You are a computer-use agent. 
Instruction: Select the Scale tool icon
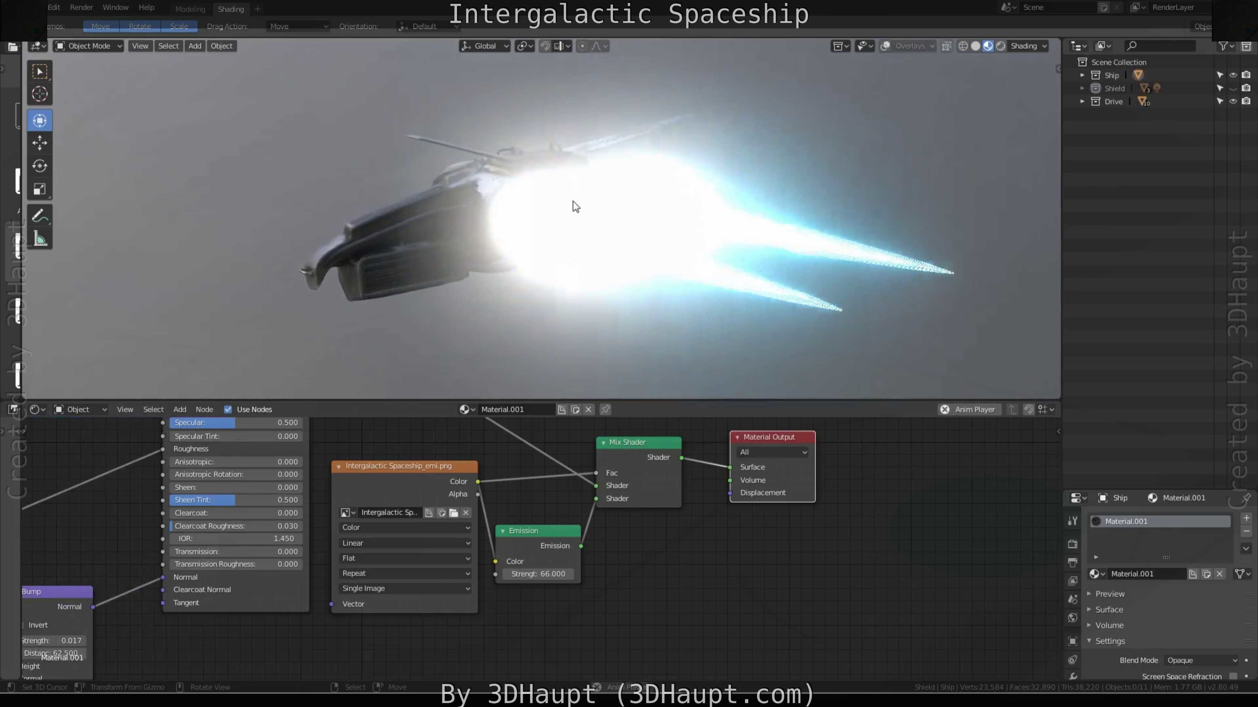(x=40, y=189)
